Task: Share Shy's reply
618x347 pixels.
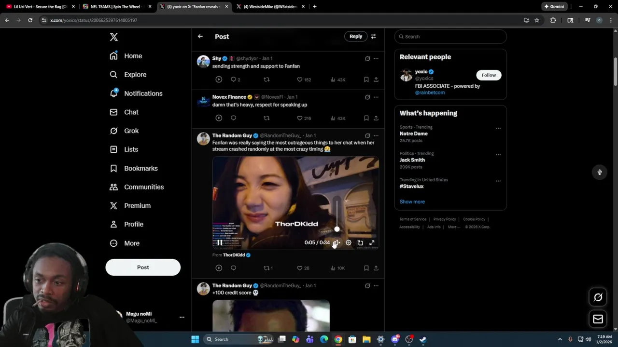Action: [376, 80]
